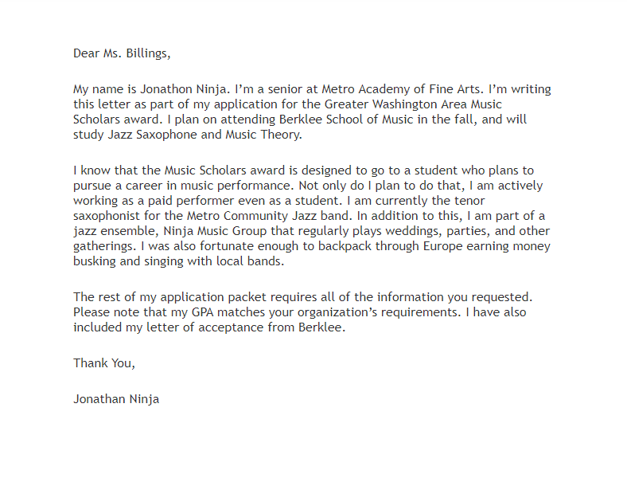
Task: Click 'Greater Washington Area Music' phrase
Action: tap(413, 104)
